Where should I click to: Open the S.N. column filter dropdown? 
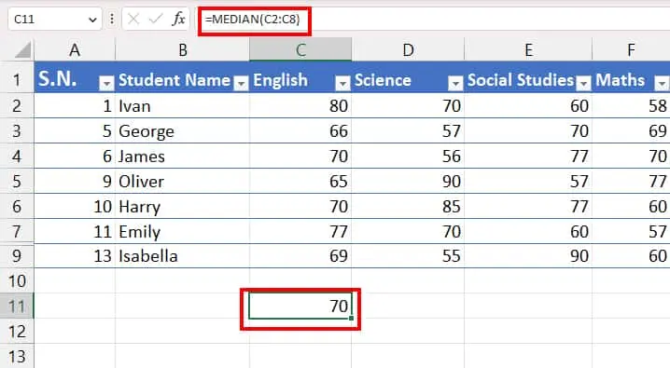click(106, 83)
